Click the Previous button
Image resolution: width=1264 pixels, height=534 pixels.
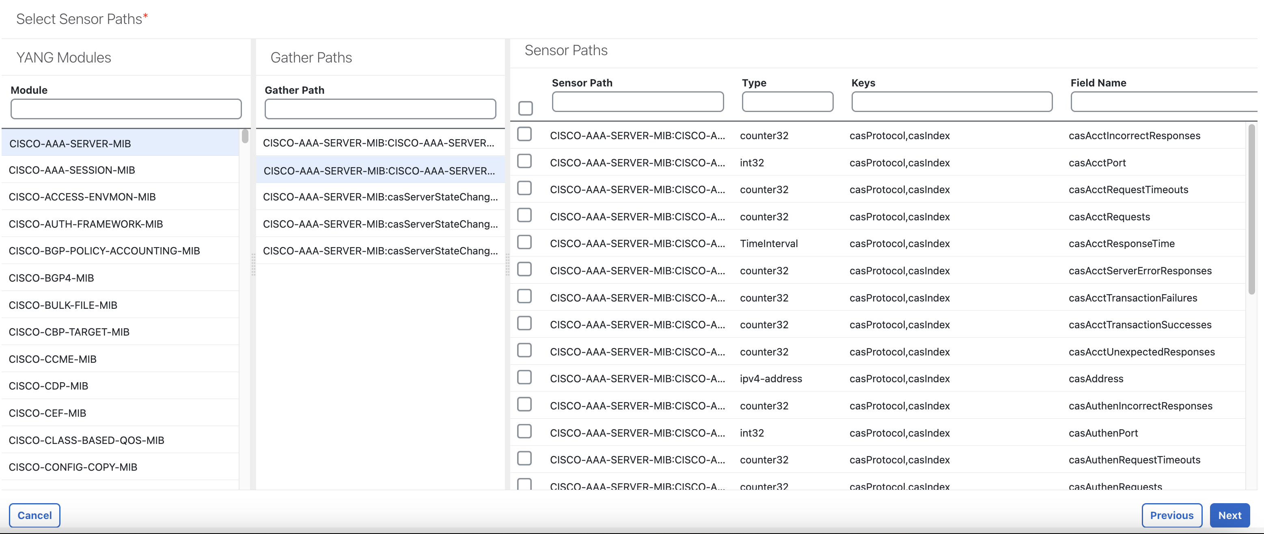[1171, 515]
